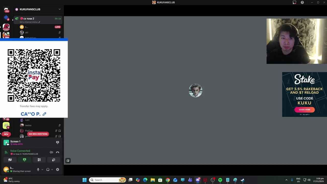This screenshot has height=184, width=327.
Task: Click the edit pencil beside CA**O P.
Action: (44, 114)
